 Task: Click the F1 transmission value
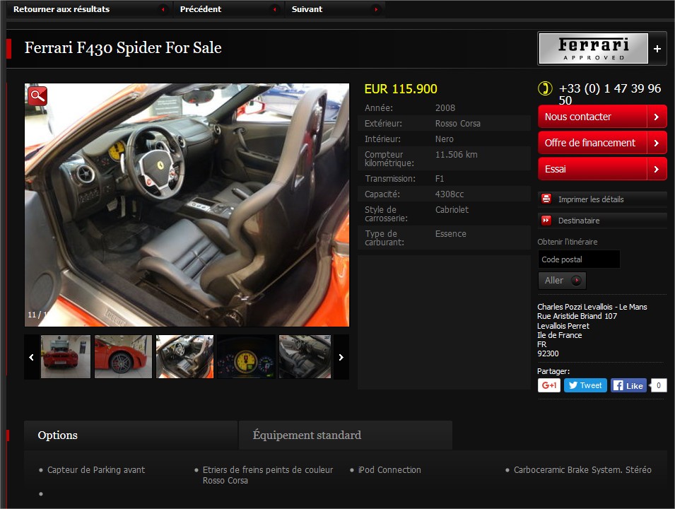440,179
